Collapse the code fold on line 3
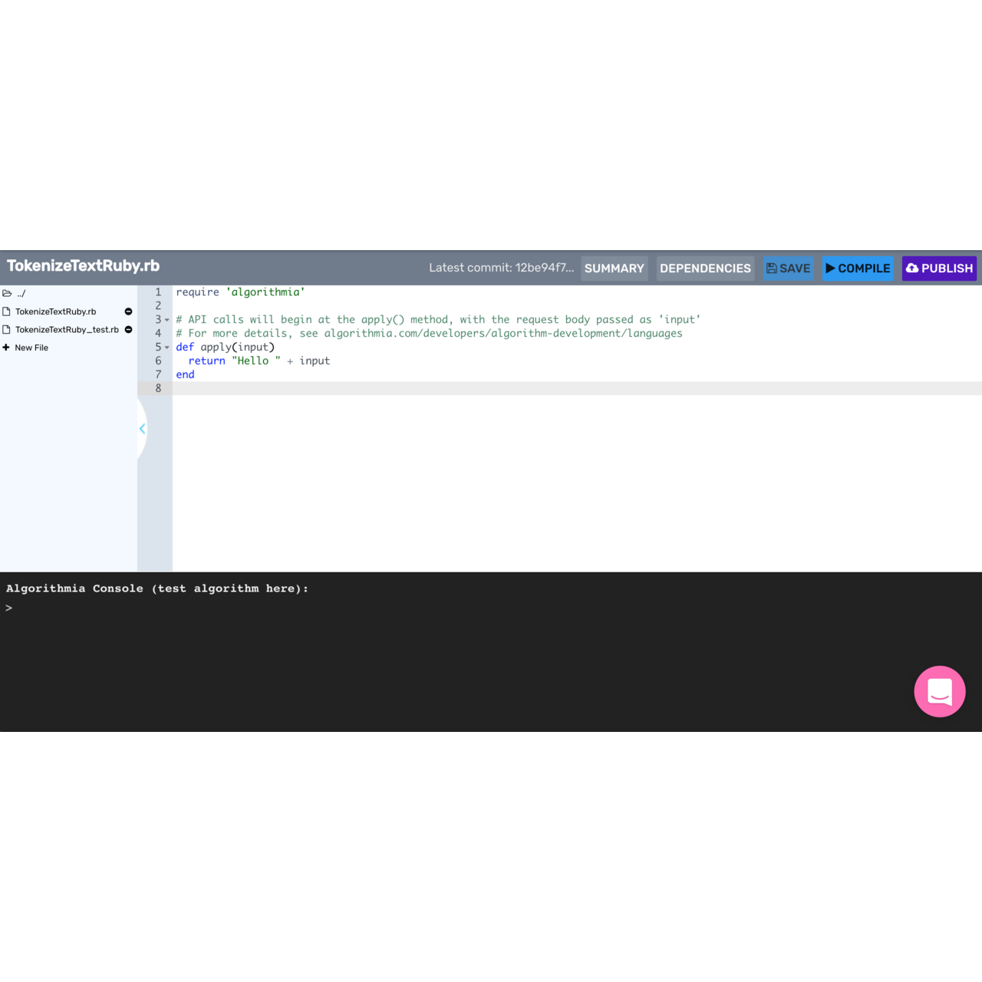982x982 pixels. pos(167,320)
